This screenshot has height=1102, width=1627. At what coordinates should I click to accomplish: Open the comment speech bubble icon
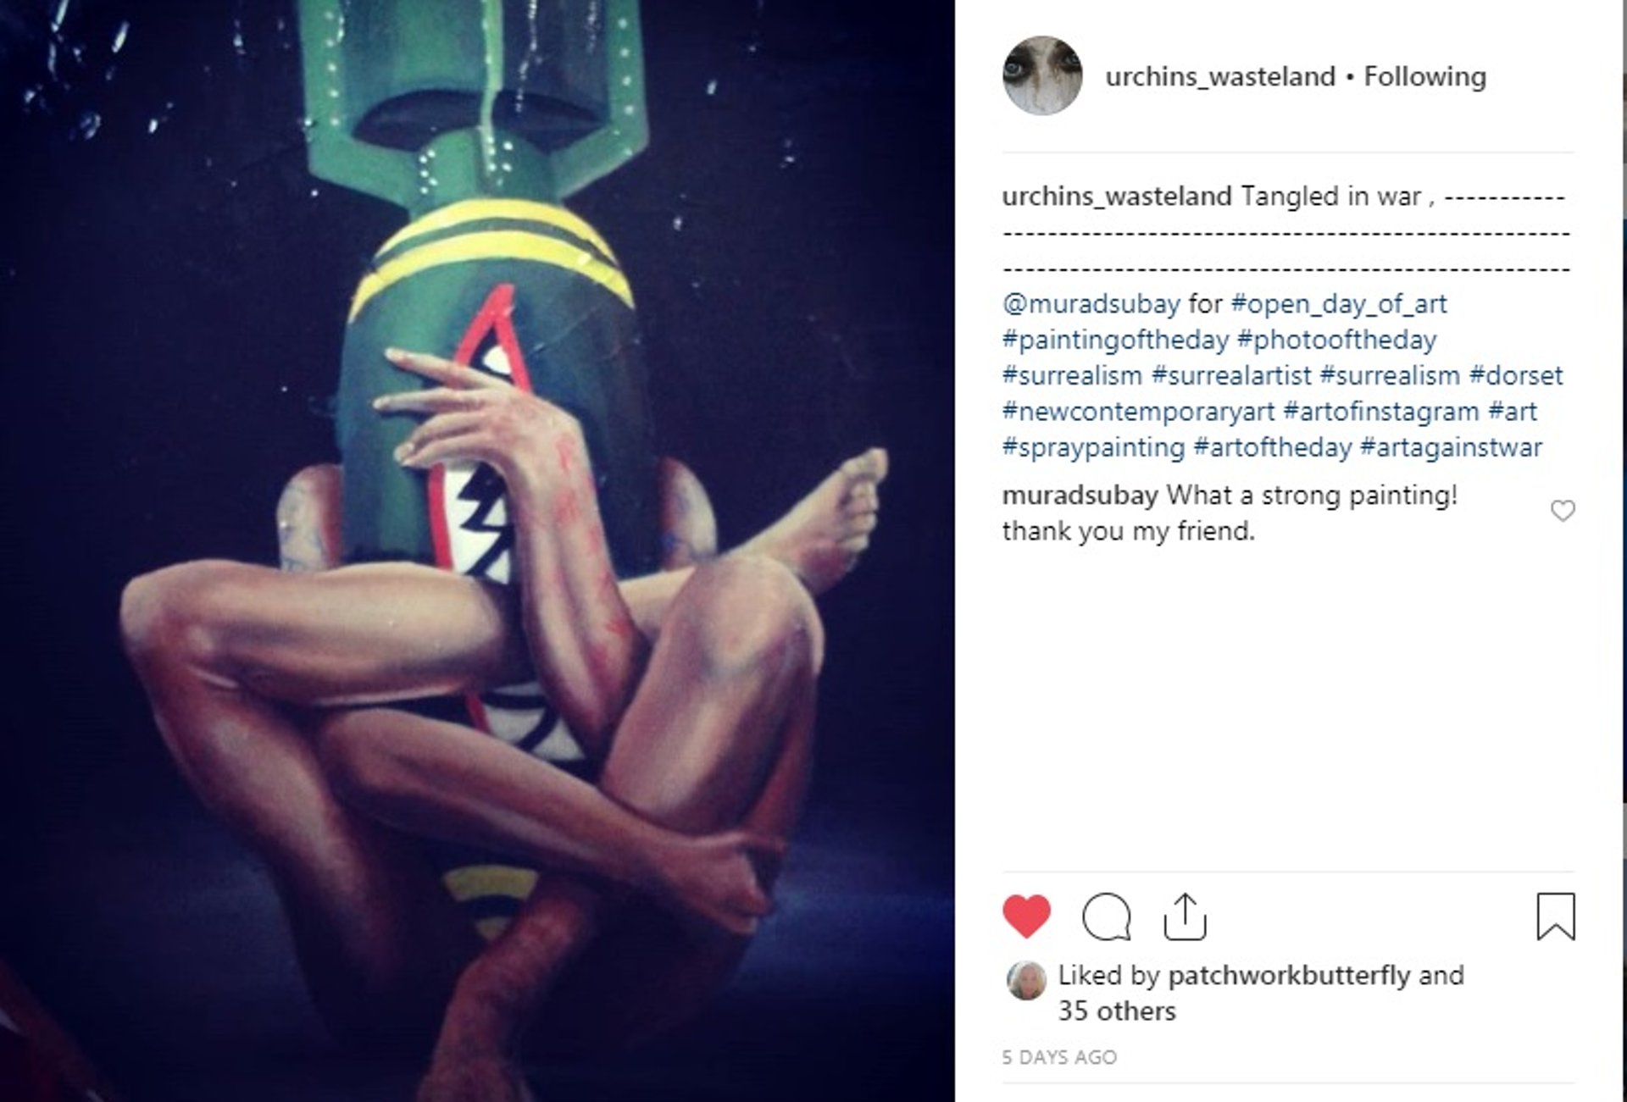(x=1107, y=916)
